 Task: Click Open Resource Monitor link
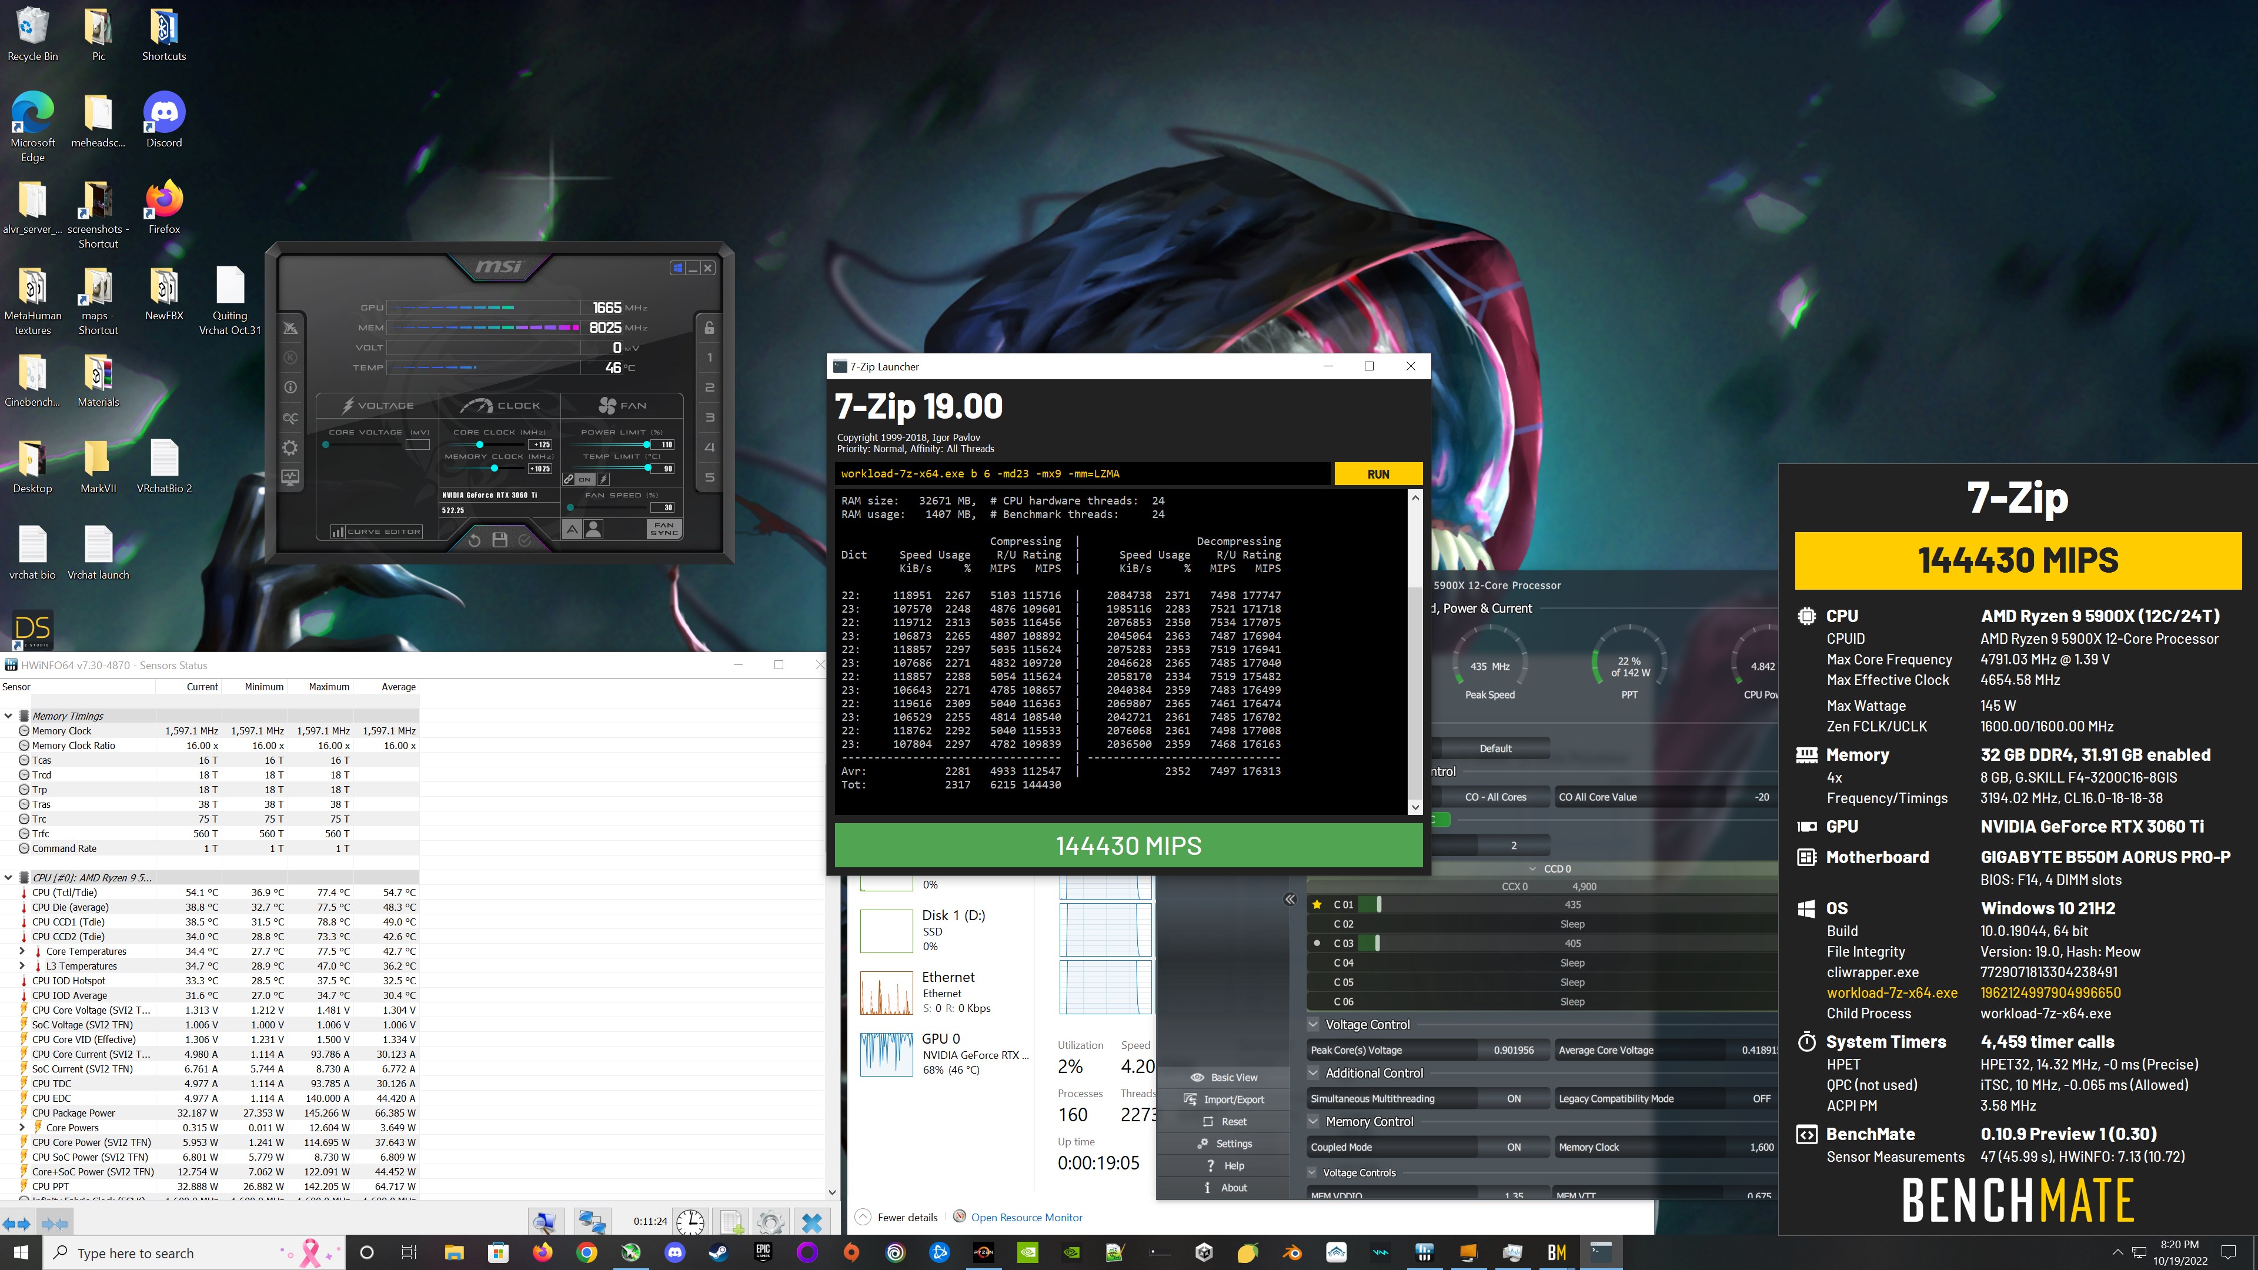[1027, 1218]
